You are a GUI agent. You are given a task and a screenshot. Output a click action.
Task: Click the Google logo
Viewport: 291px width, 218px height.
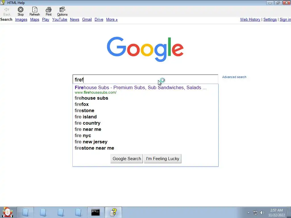(145, 49)
